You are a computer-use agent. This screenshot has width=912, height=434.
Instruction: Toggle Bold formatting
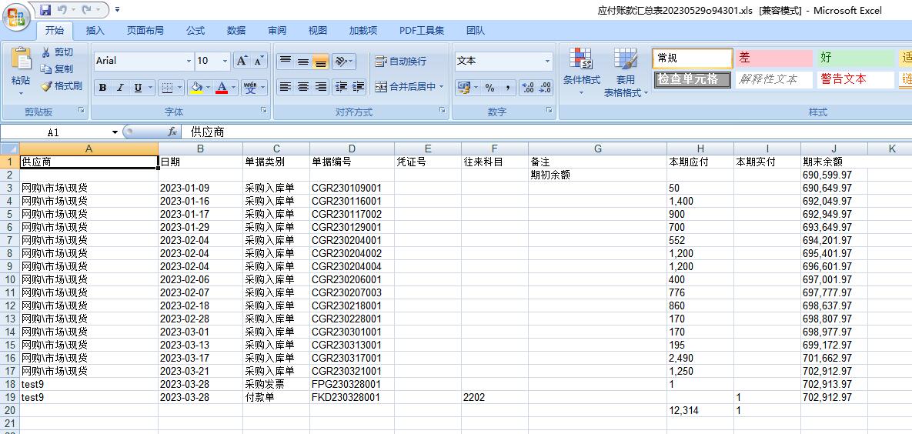(x=102, y=88)
